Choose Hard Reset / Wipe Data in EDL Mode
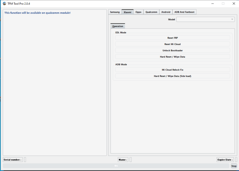This screenshot has height=171, width=239. point(173,57)
